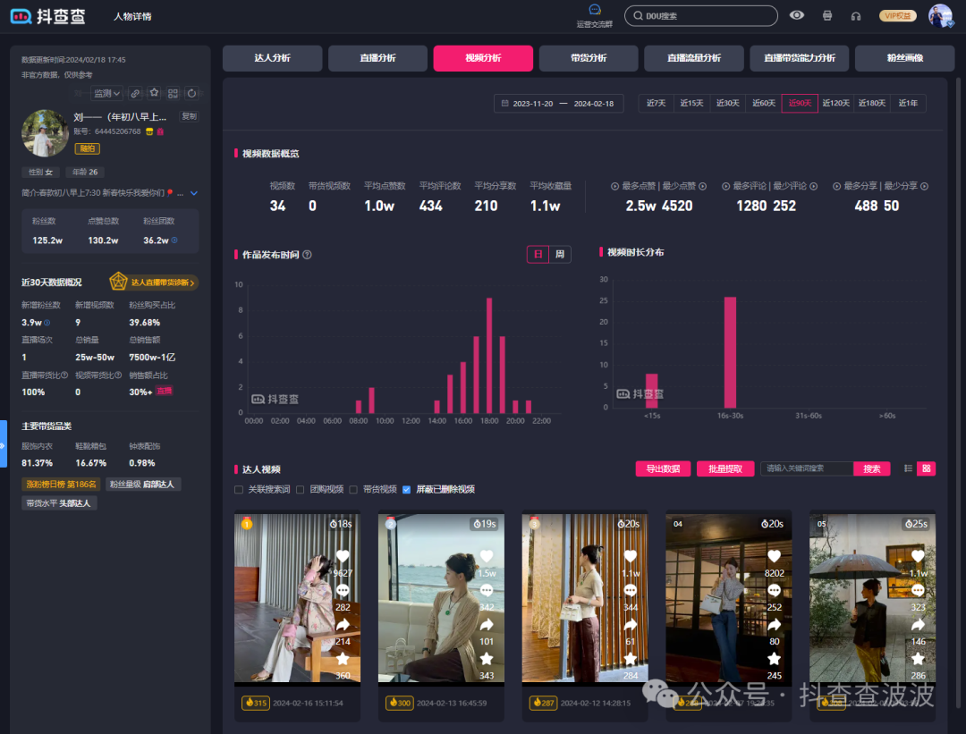Viewport: 966px width, 734px height.
Task: Switch to list view icon
Action: pyautogui.click(x=908, y=468)
